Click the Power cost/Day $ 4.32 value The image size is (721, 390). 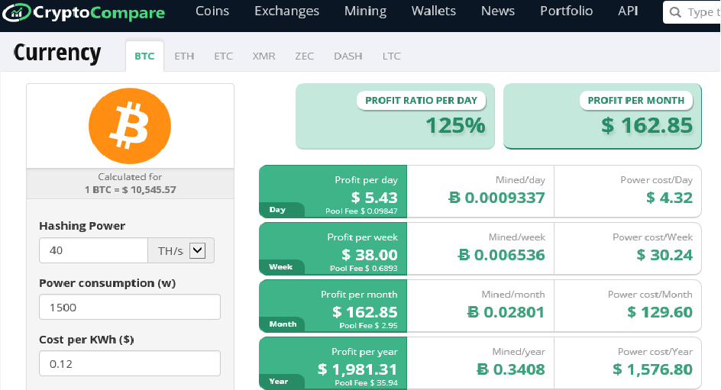point(669,198)
